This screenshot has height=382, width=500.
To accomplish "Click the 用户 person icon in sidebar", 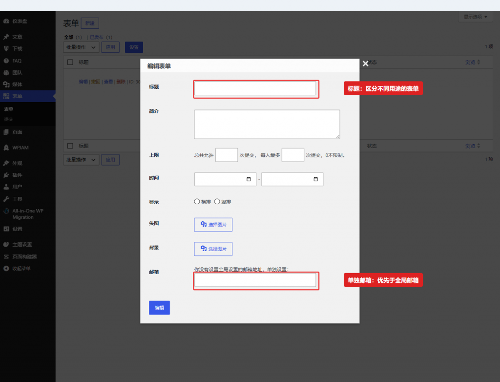I will coord(6,187).
